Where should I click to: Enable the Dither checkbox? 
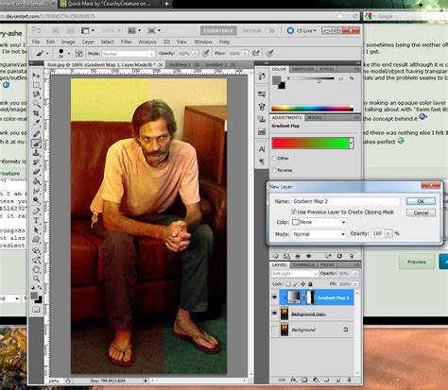[x=274, y=159]
